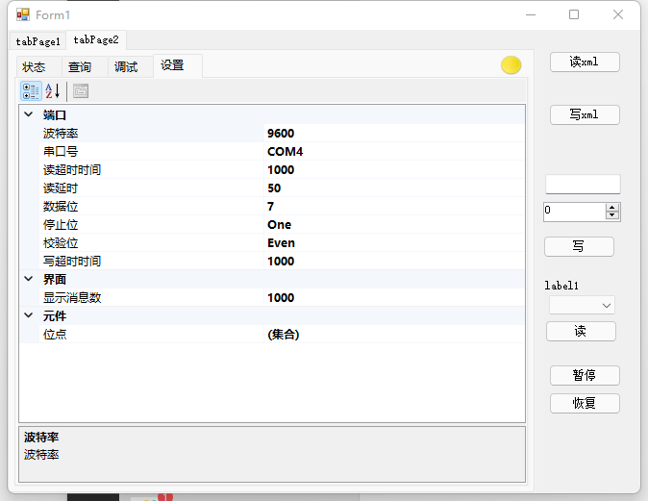Click the 写 button
The width and height of the screenshot is (648, 501).
click(x=579, y=246)
